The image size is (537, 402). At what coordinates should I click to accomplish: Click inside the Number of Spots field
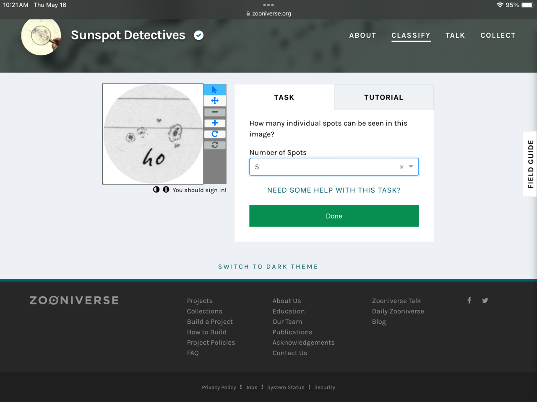pyautogui.click(x=334, y=167)
